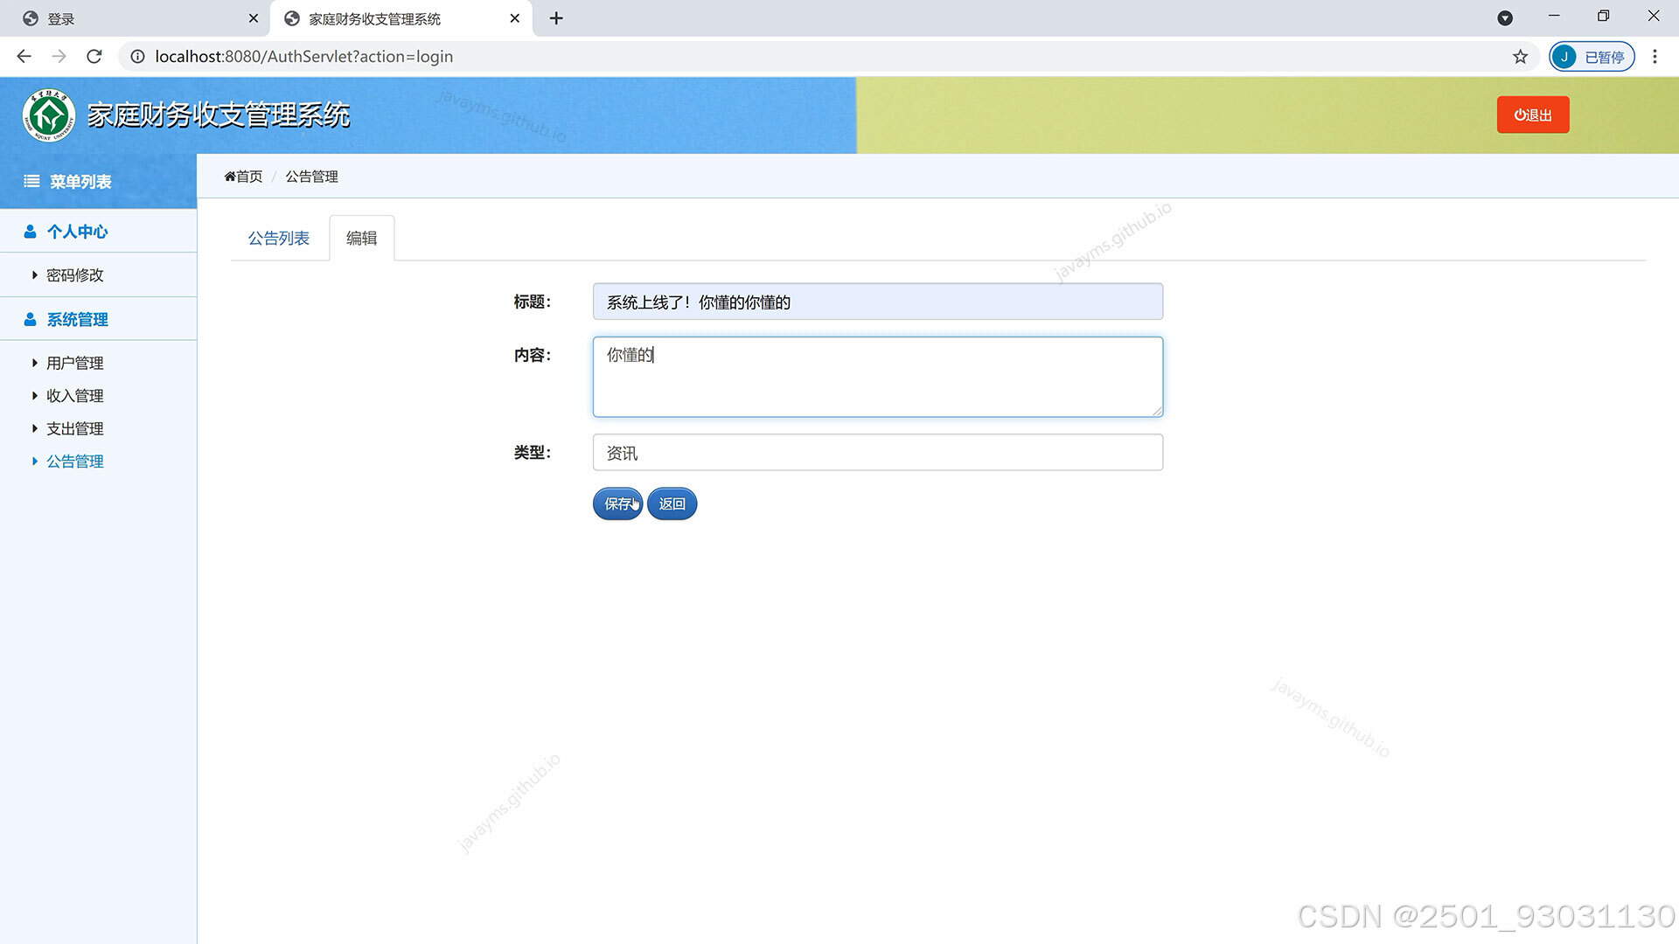This screenshot has height=944, width=1679.
Task: Click the 保存 save button
Action: pos(617,503)
